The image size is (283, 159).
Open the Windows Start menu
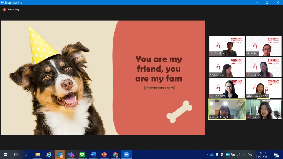5,155
